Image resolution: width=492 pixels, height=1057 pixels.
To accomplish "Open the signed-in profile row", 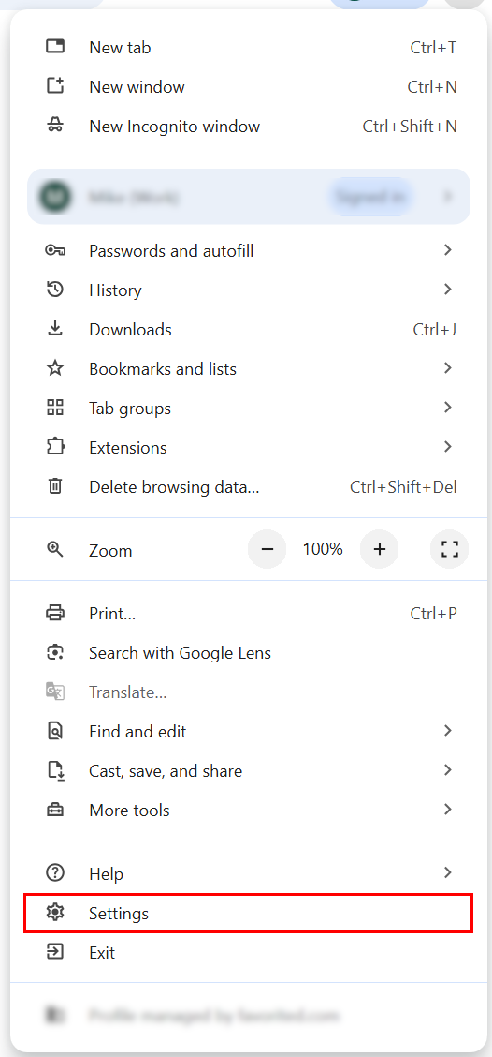I will click(x=249, y=196).
